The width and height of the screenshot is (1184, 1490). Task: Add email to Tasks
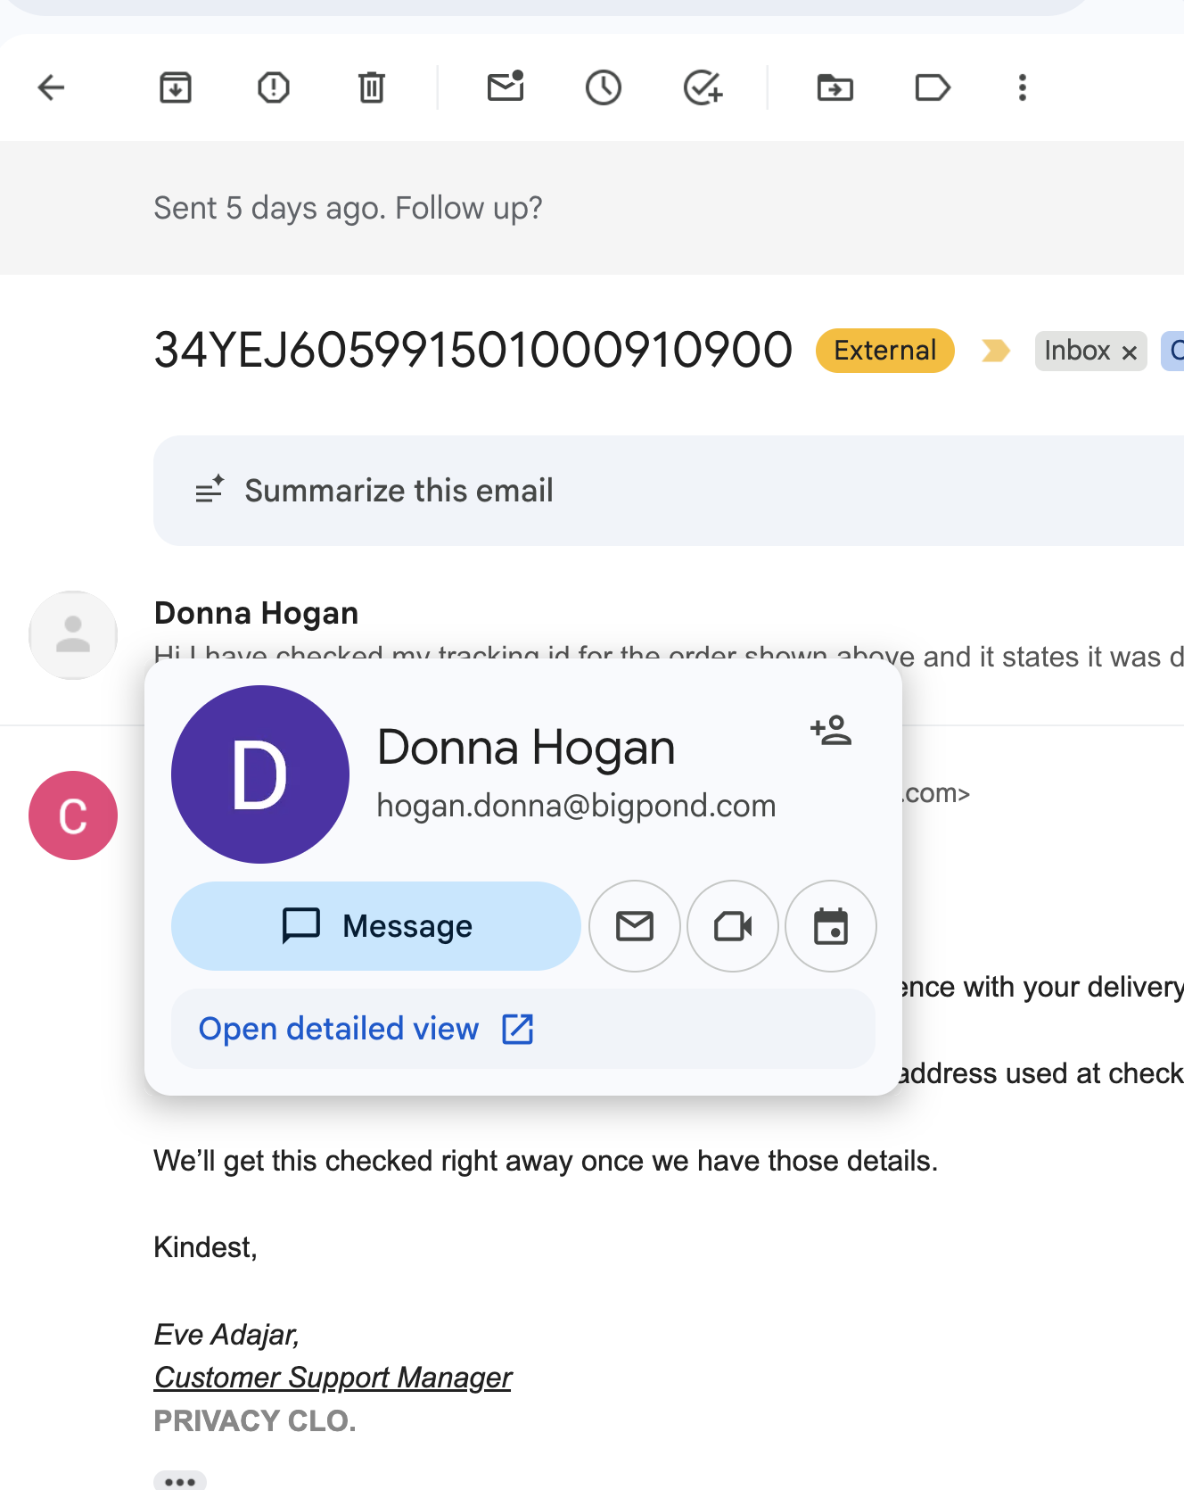(x=703, y=87)
